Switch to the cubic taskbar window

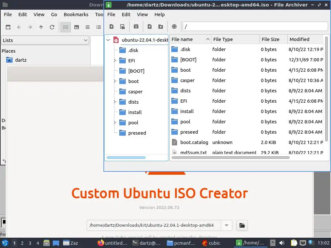[211, 243]
